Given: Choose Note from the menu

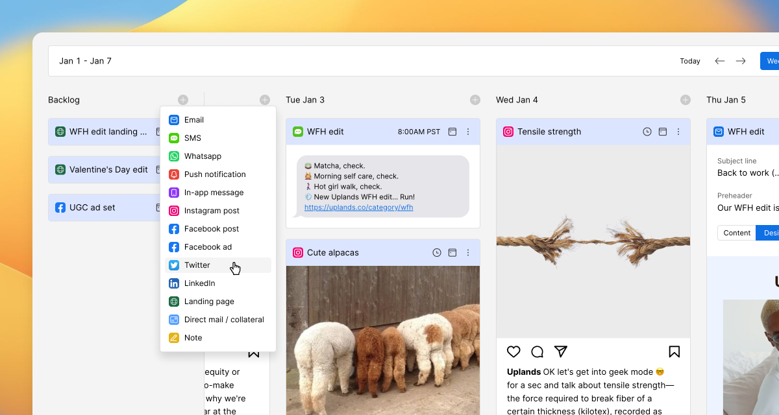Looking at the screenshot, I should click(x=218, y=338).
